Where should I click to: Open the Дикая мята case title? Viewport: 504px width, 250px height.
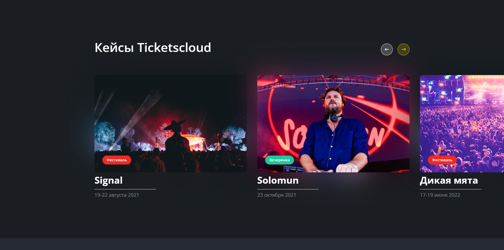449,180
